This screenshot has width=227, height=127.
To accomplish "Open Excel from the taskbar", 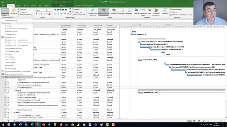I will (32, 125).
